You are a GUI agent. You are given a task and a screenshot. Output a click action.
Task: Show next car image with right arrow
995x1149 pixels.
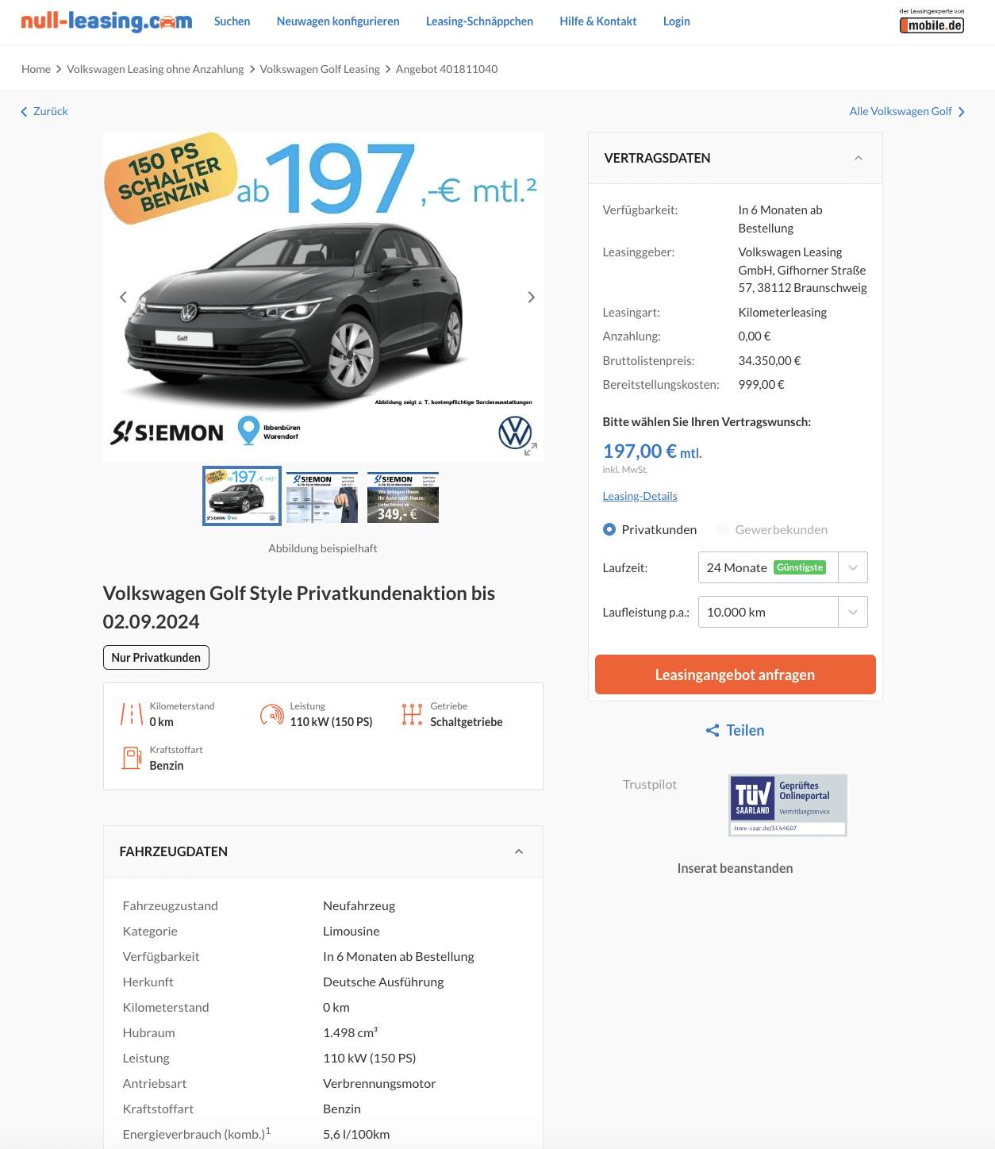coord(531,298)
